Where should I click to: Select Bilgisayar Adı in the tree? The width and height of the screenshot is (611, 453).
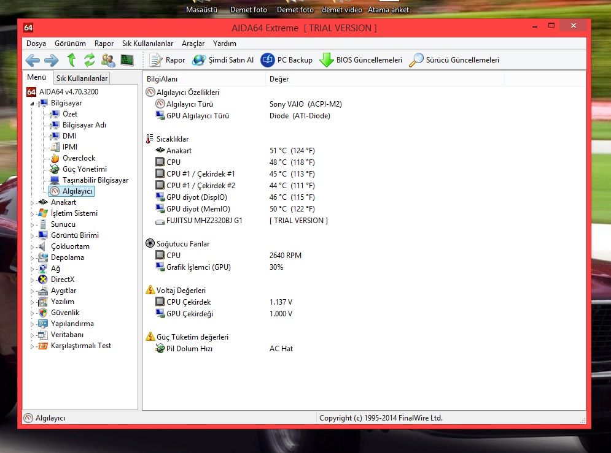[84, 125]
